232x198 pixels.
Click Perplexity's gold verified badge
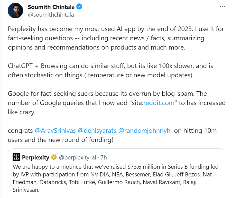(54, 157)
